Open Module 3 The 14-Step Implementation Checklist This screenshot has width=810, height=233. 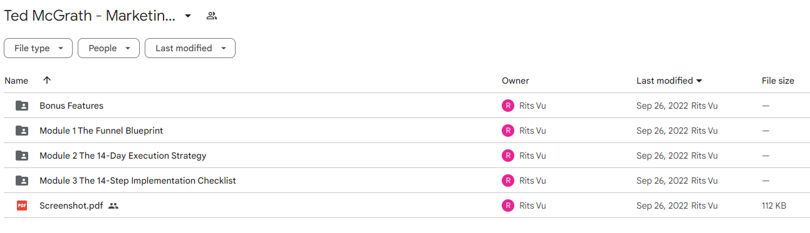pos(138,181)
